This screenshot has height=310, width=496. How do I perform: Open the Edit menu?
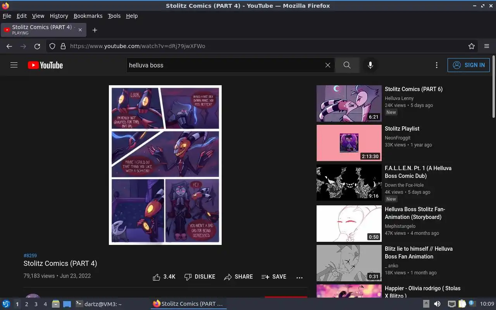pos(22,16)
